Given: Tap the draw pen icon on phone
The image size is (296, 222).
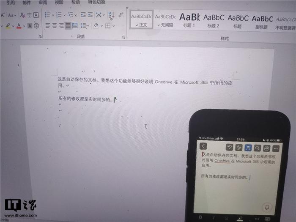Looking at the screenshot, I should tap(238, 148).
